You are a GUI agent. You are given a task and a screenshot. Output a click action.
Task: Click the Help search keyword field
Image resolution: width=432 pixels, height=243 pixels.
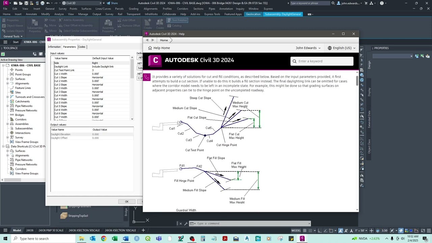[x=322, y=61]
